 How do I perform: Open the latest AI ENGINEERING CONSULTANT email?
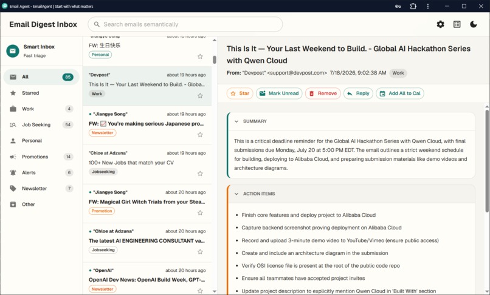[x=147, y=243]
